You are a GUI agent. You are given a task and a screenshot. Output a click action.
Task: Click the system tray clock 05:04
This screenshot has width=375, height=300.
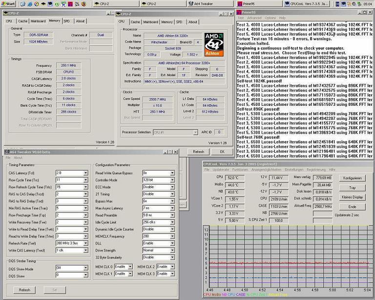pos(368,4)
